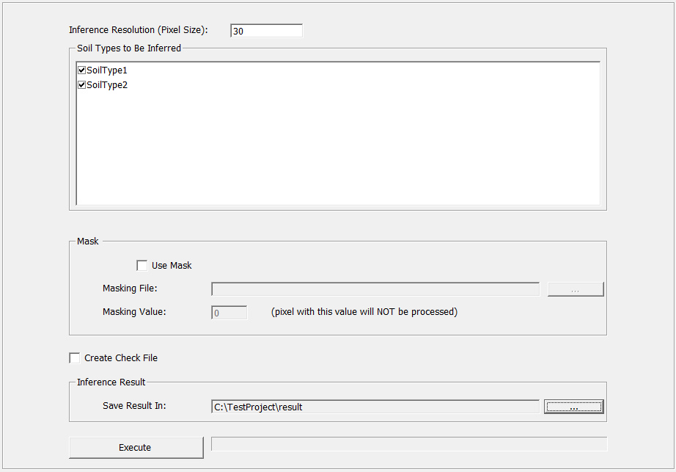Viewport: 676px width, 472px height.
Task: Click the 'Save Result In:' label
Action: [134, 405]
